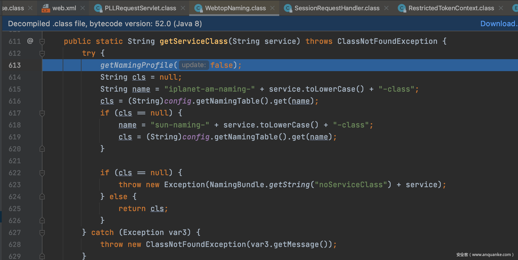Collapse the try block fold marker on line 612
Image resolution: width=518 pixels, height=260 pixels.
click(x=42, y=53)
